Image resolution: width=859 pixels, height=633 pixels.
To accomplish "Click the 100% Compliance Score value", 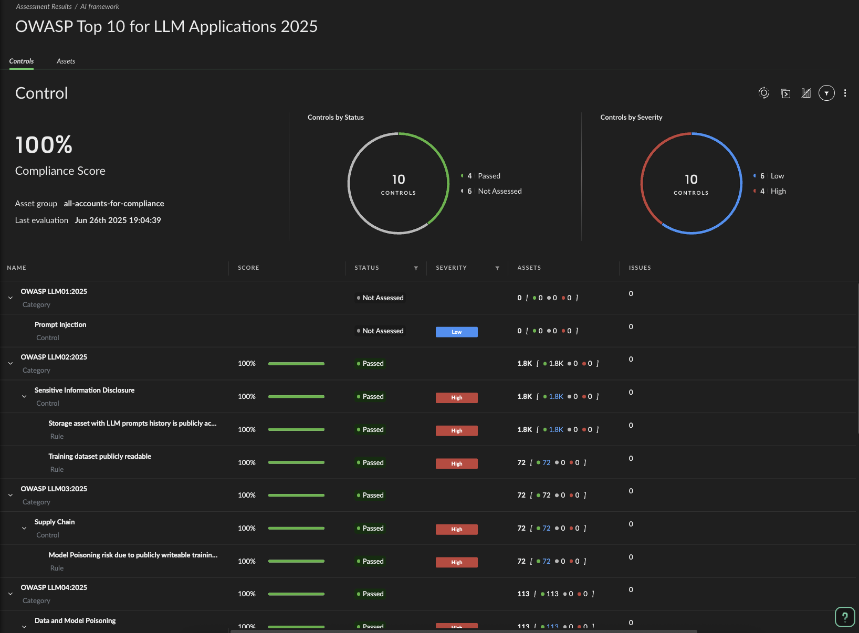I will (44, 145).
